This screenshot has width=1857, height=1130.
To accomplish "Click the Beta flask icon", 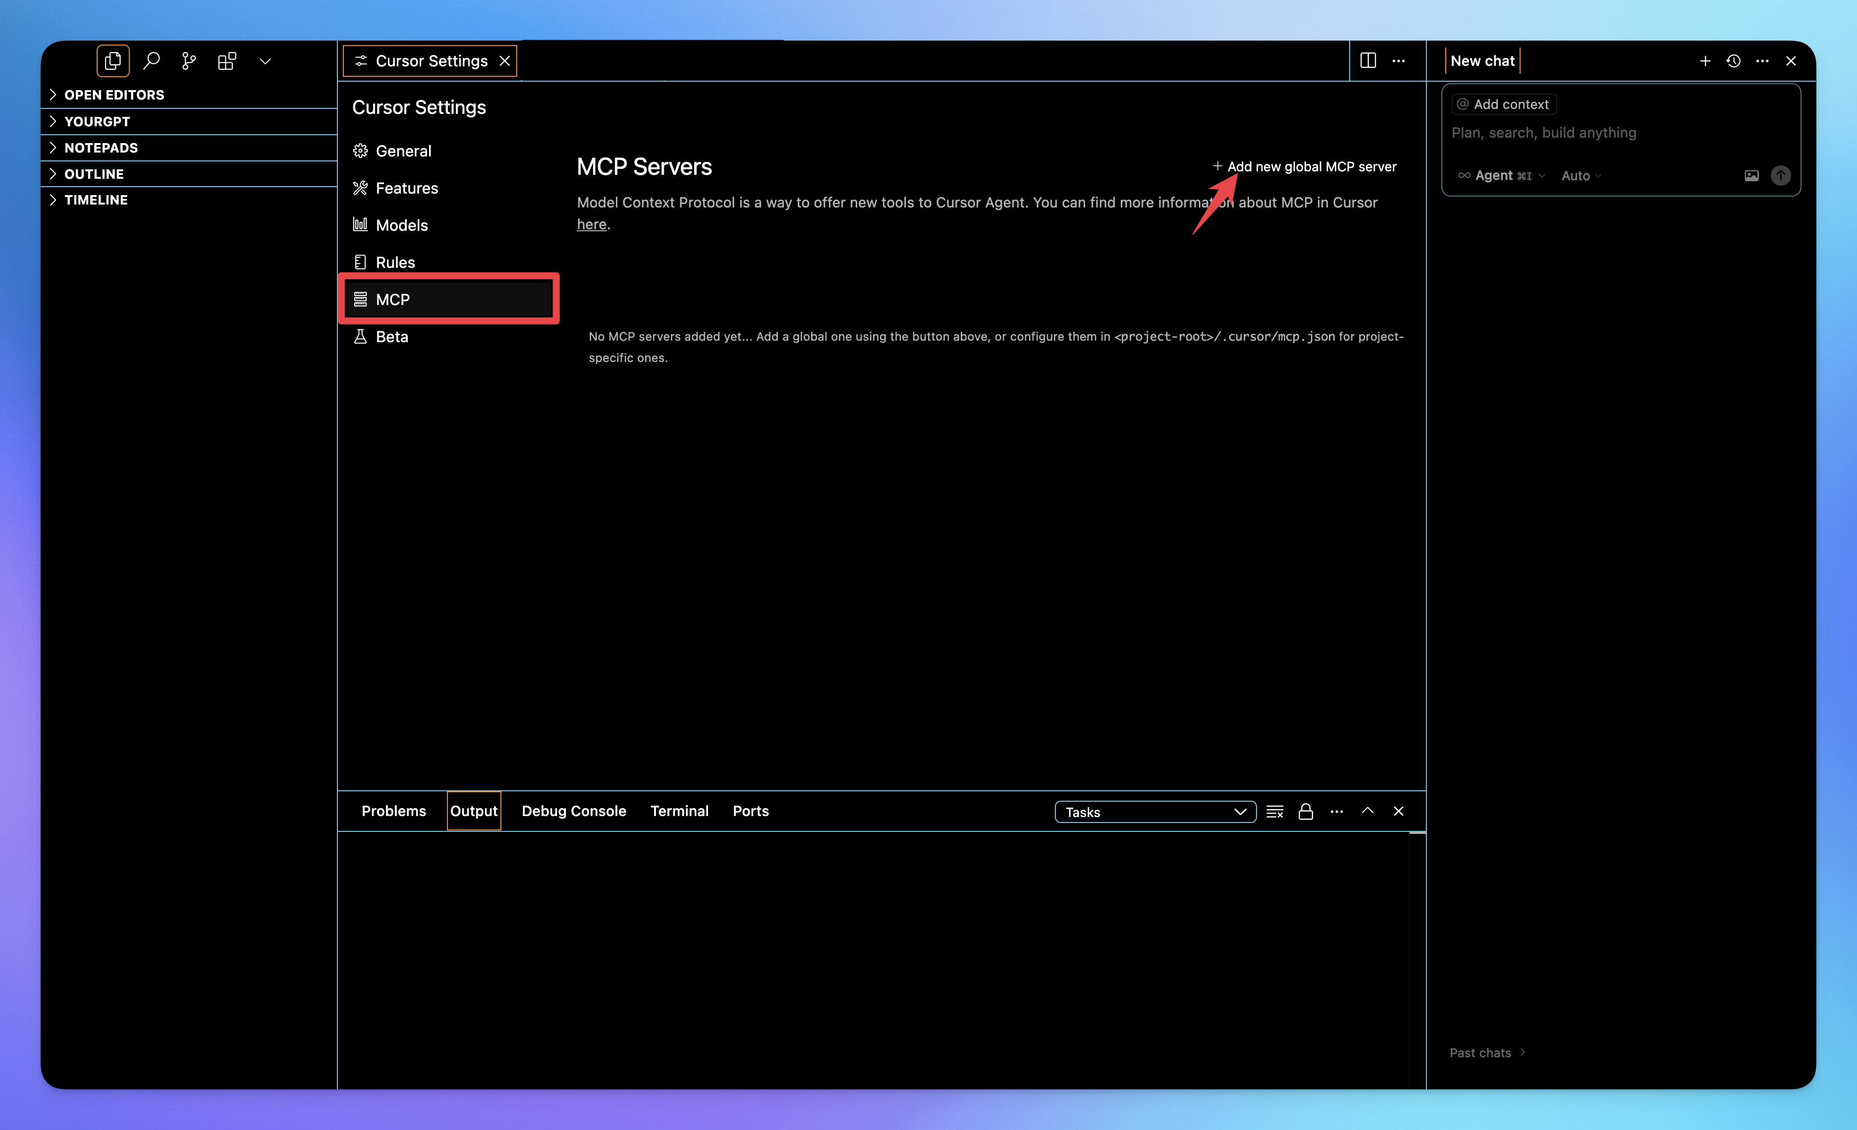I will pos(360,336).
